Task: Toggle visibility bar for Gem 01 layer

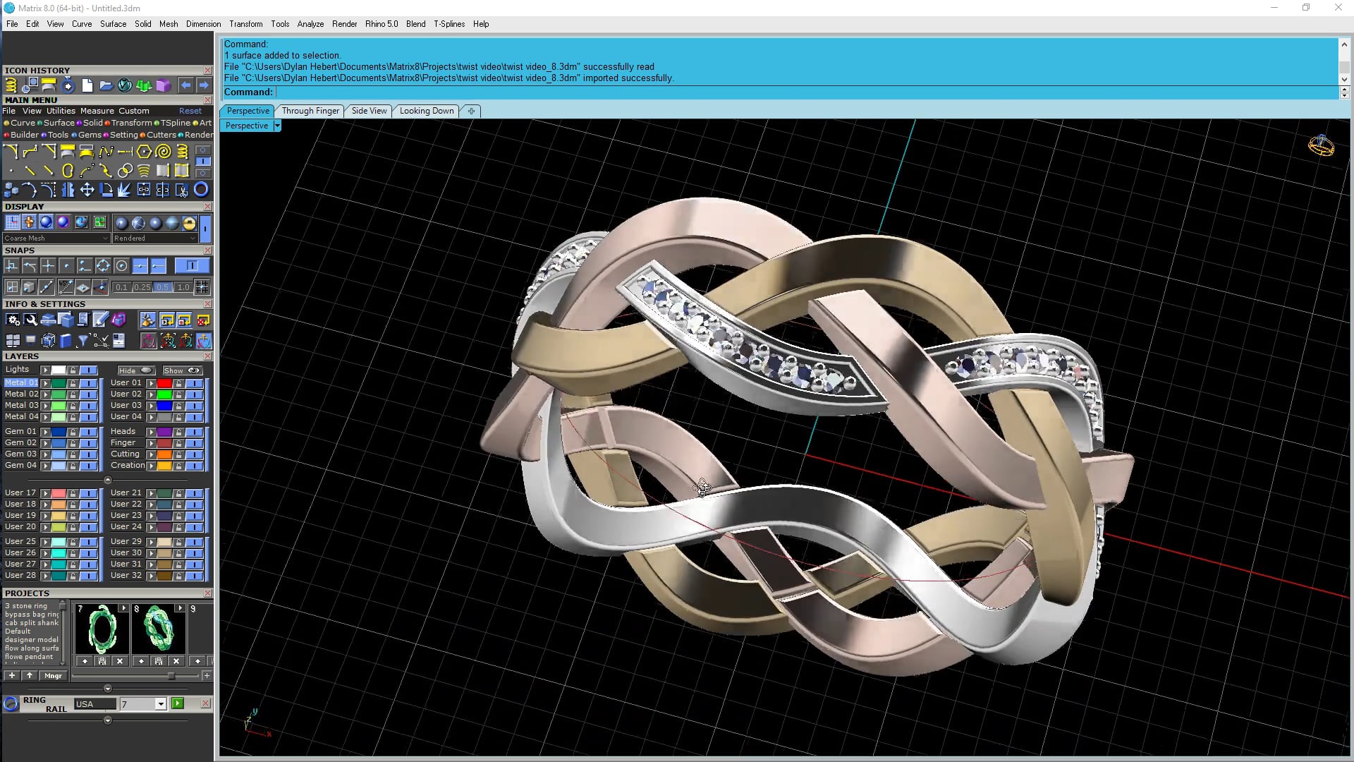Action: tap(88, 432)
